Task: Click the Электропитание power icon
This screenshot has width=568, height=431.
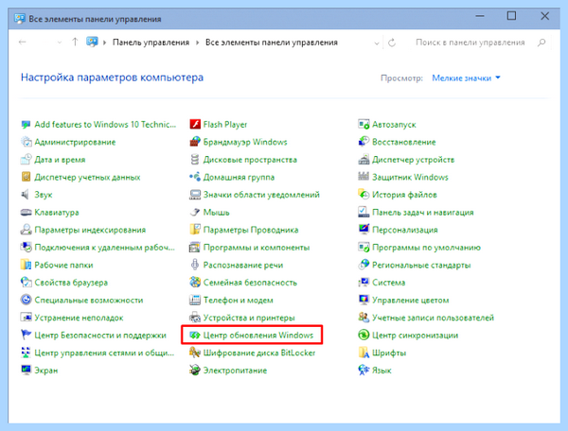Action: (x=195, y=371)
